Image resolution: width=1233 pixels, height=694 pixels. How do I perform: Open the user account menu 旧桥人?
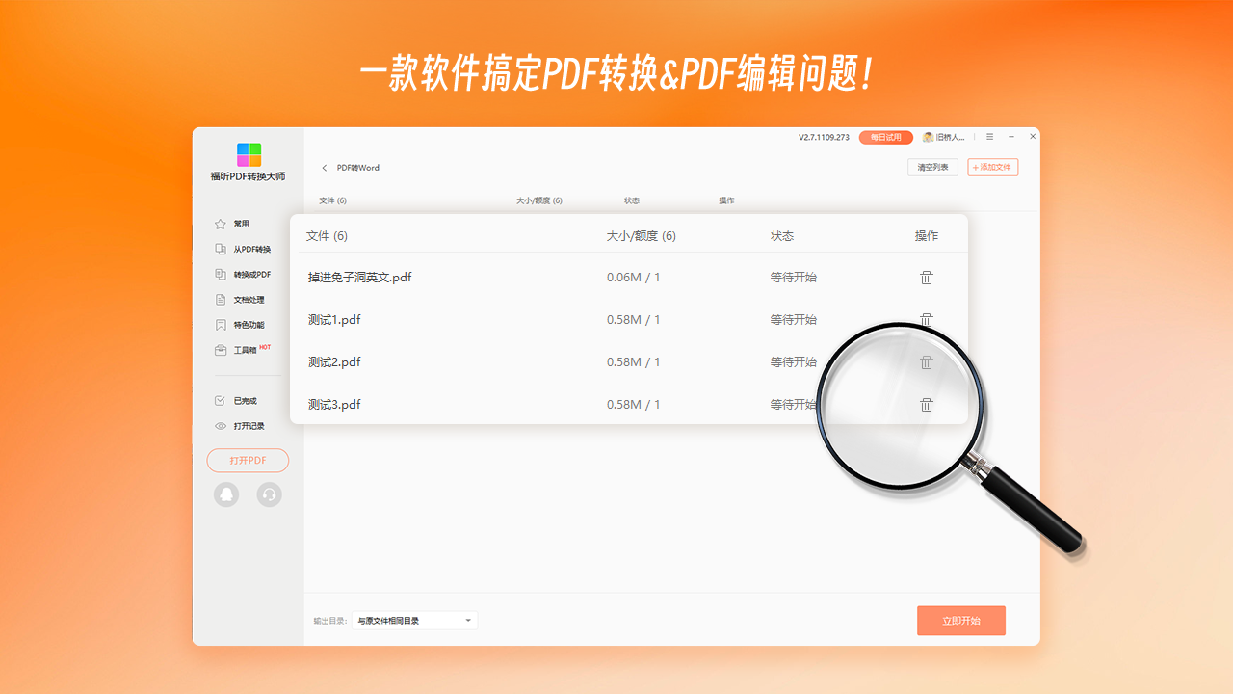click(939, 137)
